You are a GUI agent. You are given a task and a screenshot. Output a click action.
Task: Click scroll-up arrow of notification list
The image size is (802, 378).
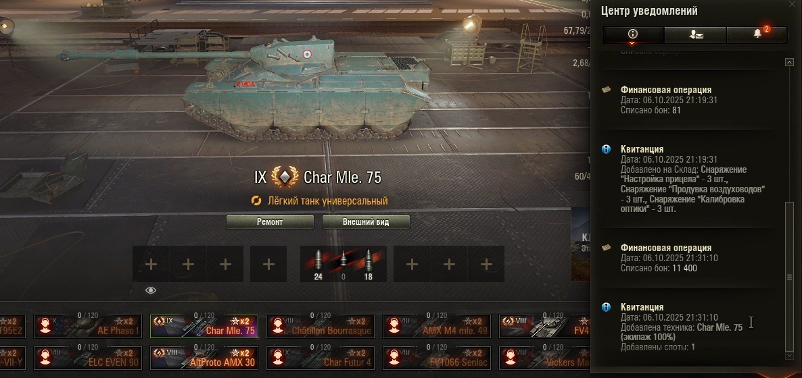click(789, 62)
